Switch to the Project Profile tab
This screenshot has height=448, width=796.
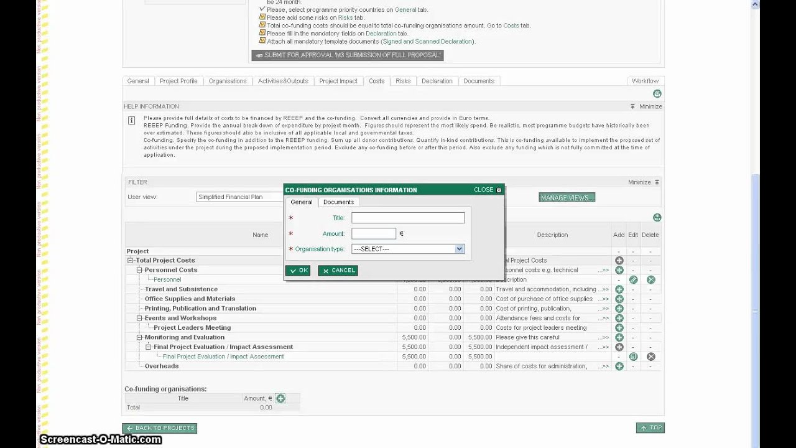178,82
